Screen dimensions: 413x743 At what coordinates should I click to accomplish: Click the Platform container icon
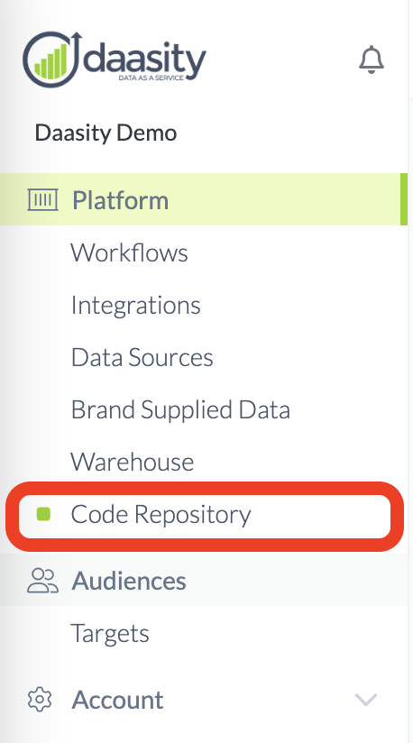tap(43, 199)
